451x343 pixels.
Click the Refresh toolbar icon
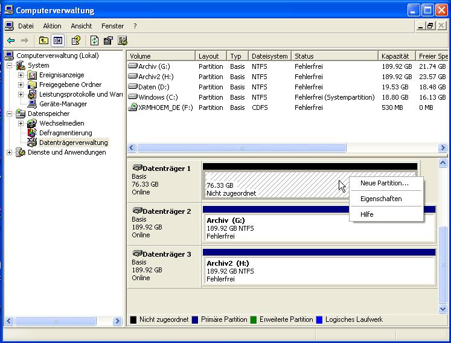(94, 40)
